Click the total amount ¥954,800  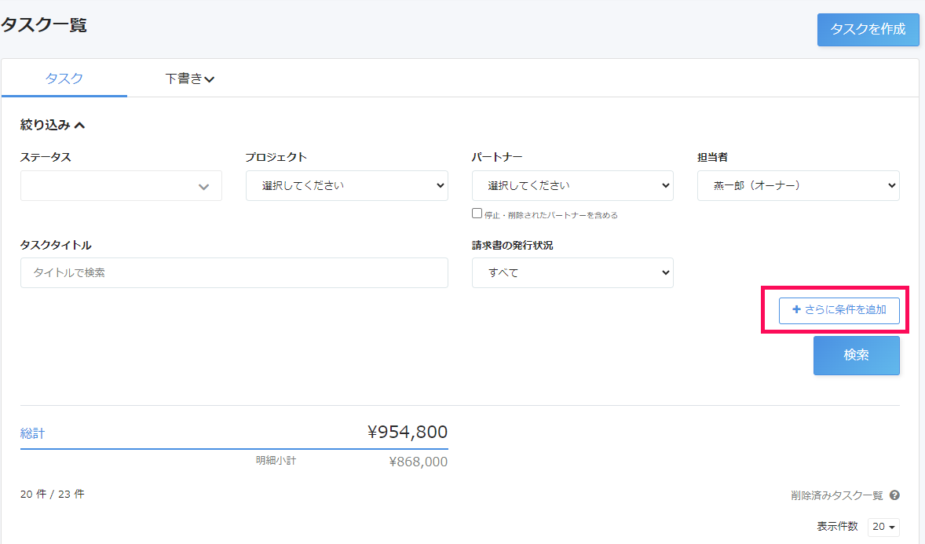(407, 432)
